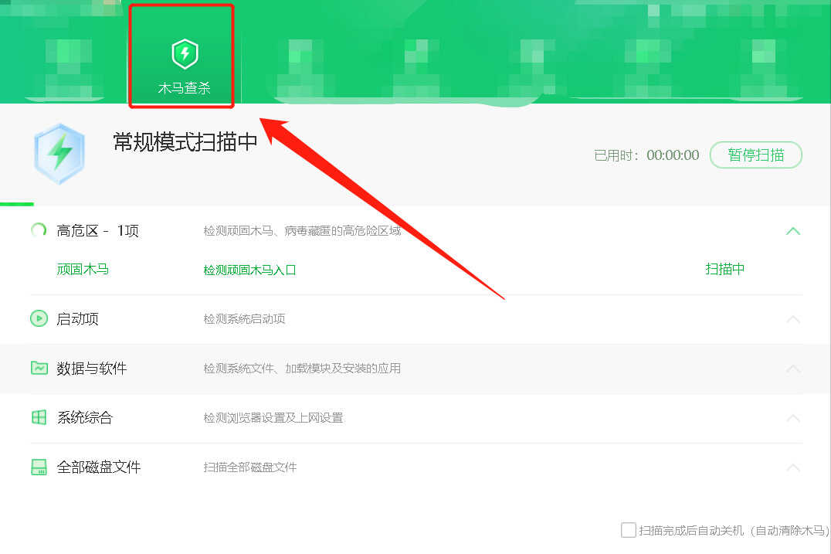Image resolution: width=831 pixels, height=554 pixels.
Task: Expand the 数据与软件 section chevron
Action: 793,369
